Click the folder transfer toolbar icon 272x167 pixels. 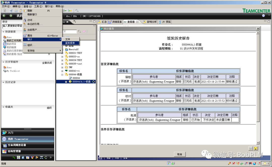pyautogui.click(x=70, y=11)
